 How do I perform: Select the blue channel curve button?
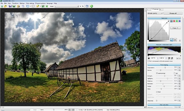(x=179, y=21)
